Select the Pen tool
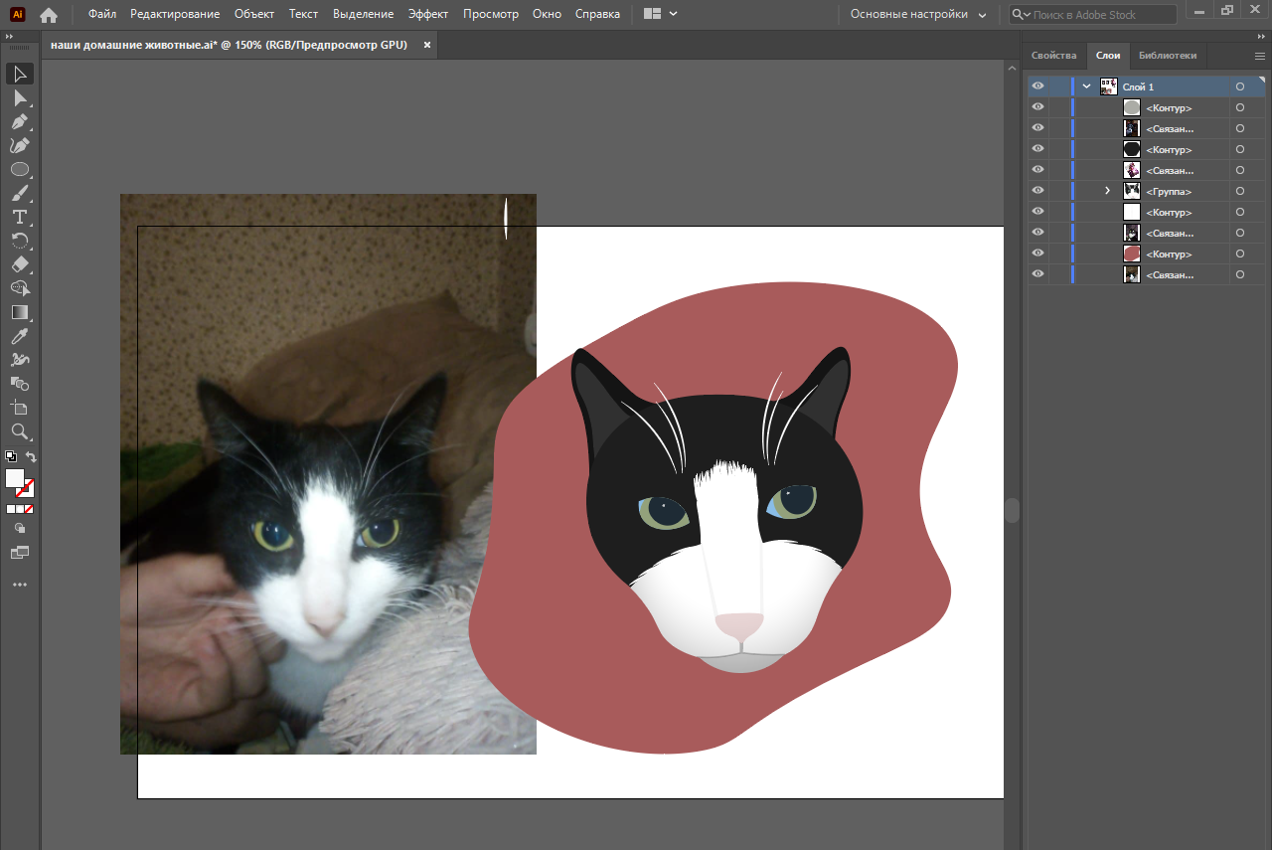This screenshot has height=850, width=1272. pyautogui.click(x=20, y=121)
